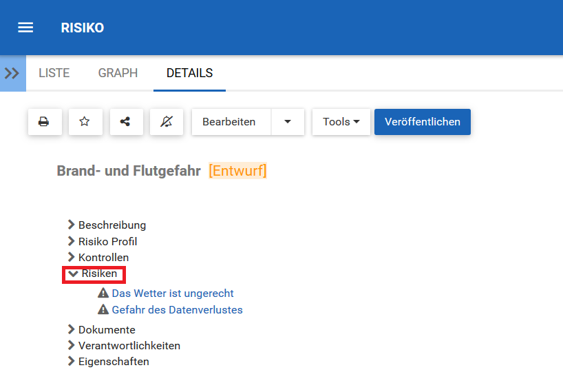The height and width of the screenshot is (381, 563).
Task: Mark risk as favorite with star
Action: click(85, 122)
